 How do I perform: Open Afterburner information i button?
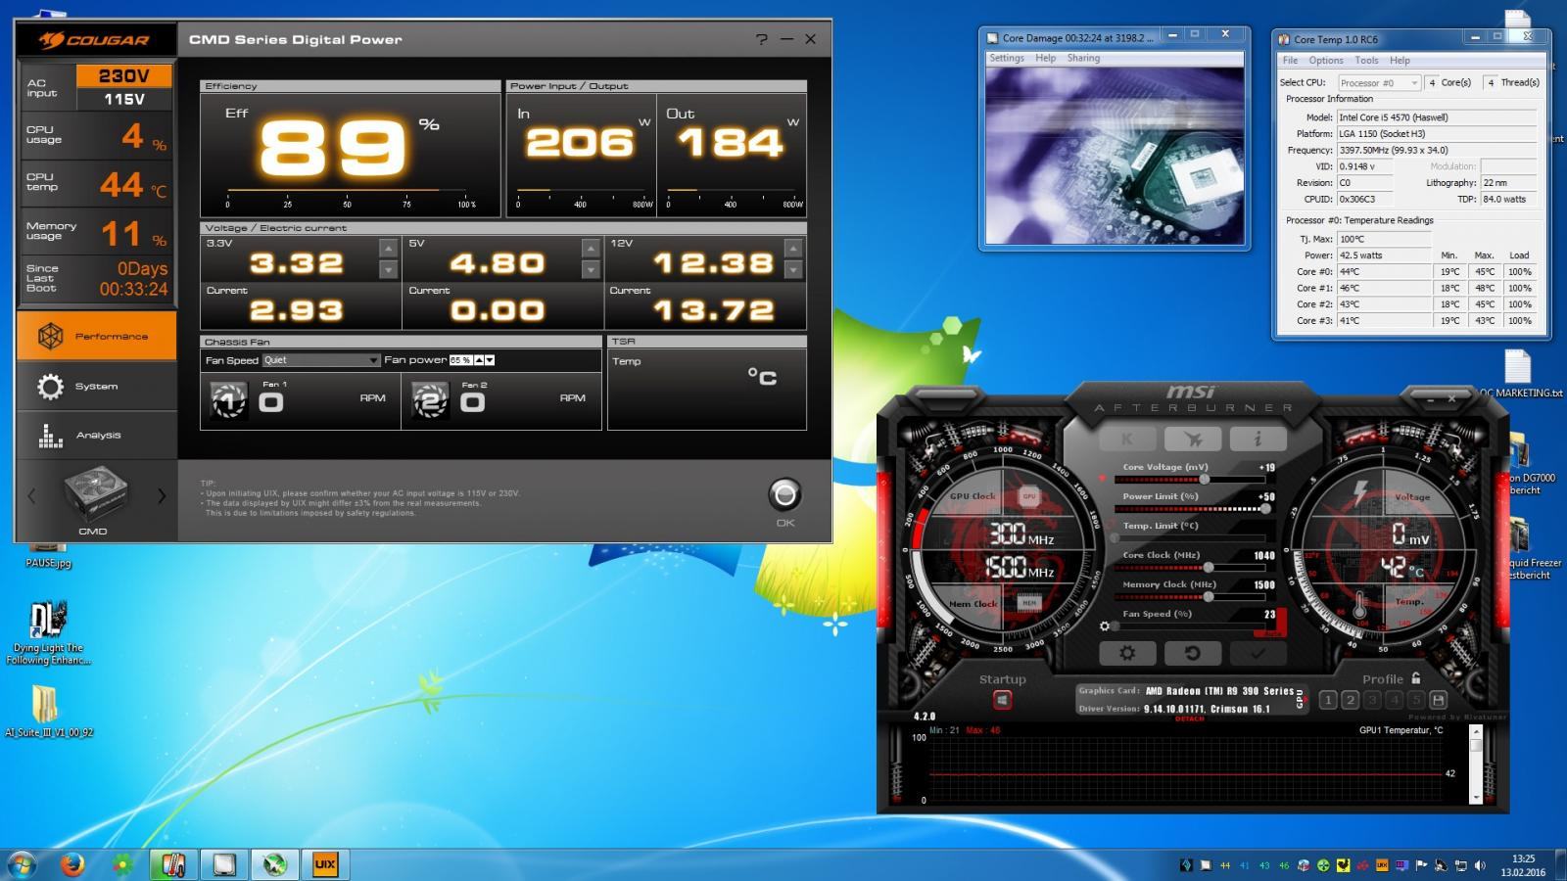click(x=1258, y=439)
